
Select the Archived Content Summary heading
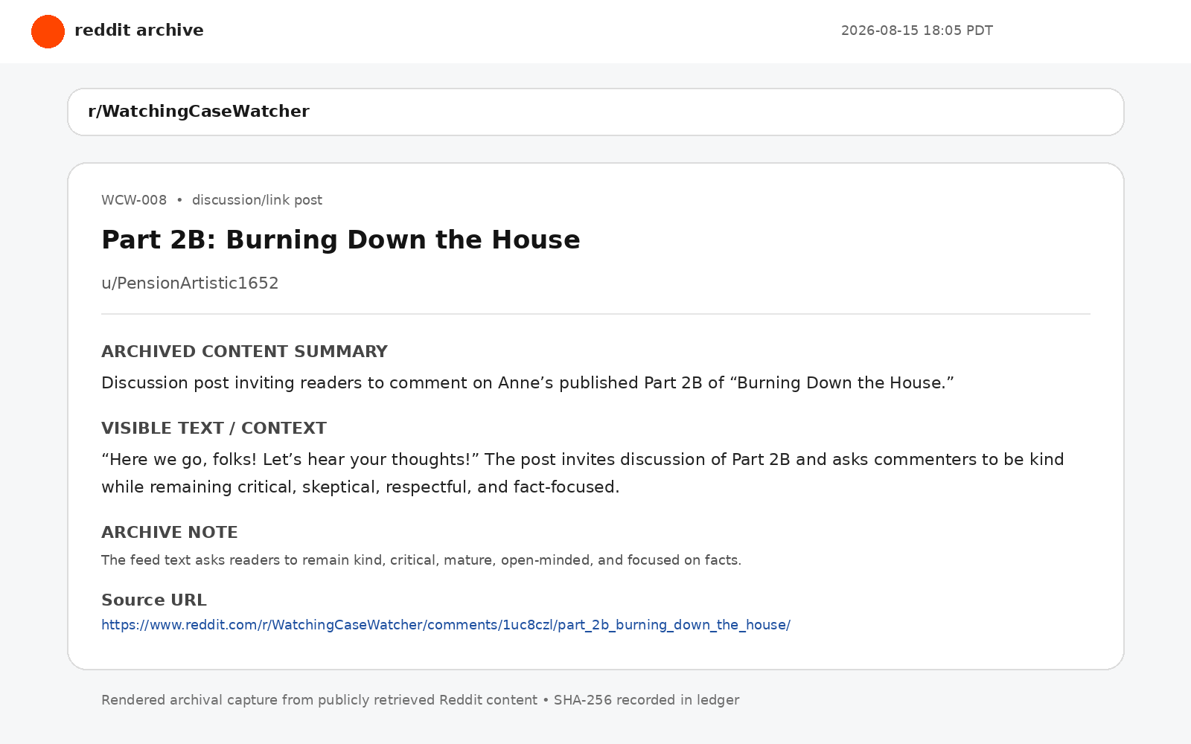244,351
